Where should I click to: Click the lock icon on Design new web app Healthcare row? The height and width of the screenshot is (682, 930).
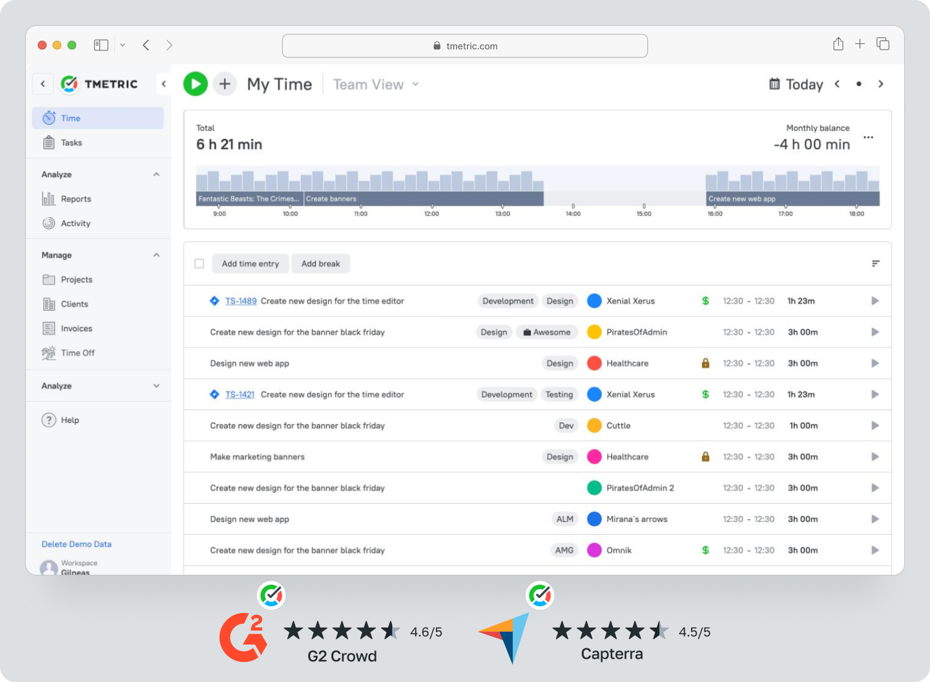coord(705,364)
